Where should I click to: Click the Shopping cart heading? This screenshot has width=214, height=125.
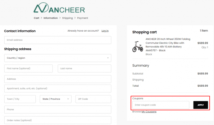144,32
